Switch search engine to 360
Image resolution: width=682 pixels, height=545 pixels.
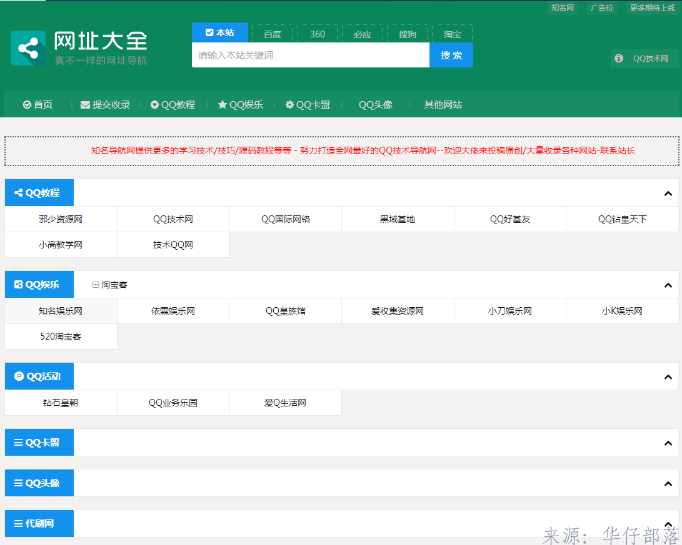click(x=318, y=34)
